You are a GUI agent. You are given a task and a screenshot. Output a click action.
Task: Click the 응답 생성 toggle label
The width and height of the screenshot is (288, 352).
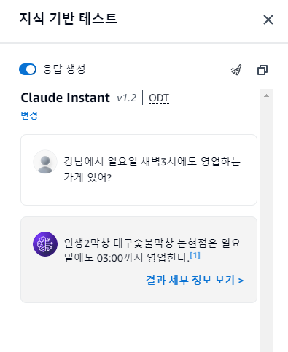pyautogui.click(x=64, y=69)
